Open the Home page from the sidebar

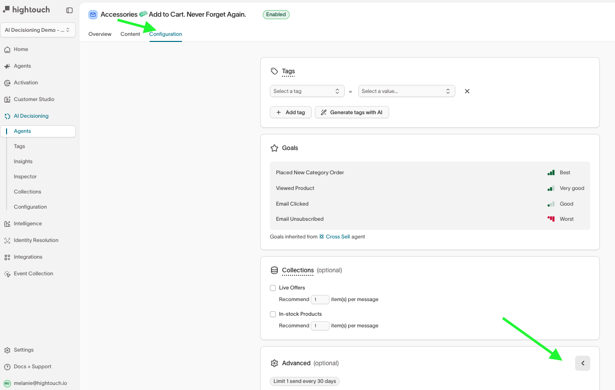pos(20,49)
